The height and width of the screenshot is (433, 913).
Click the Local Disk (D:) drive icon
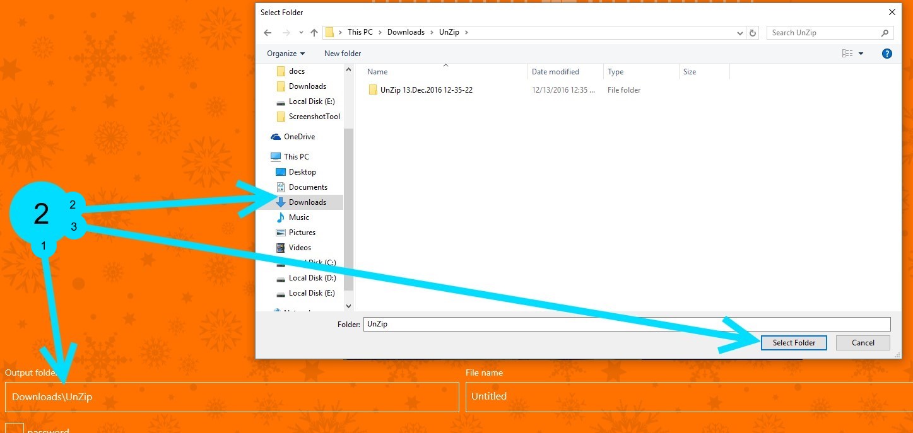281,278
